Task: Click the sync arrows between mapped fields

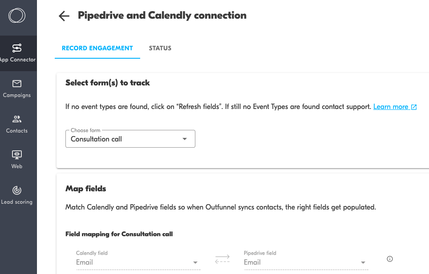Action: click(x=222, y=259)
